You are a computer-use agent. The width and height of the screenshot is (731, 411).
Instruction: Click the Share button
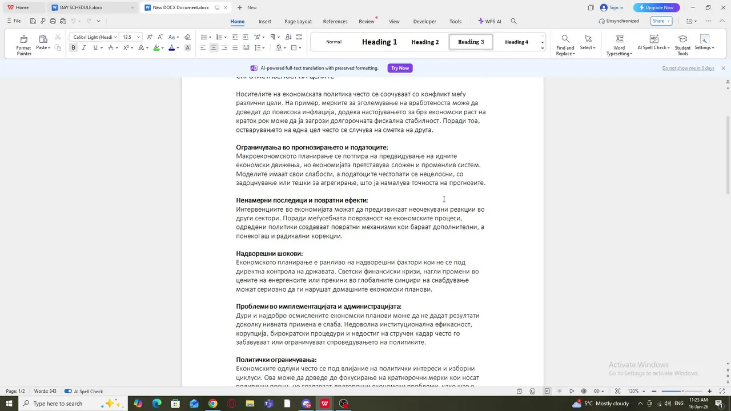(661, 21)
